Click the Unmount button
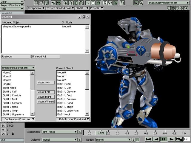 pos(16,57)
